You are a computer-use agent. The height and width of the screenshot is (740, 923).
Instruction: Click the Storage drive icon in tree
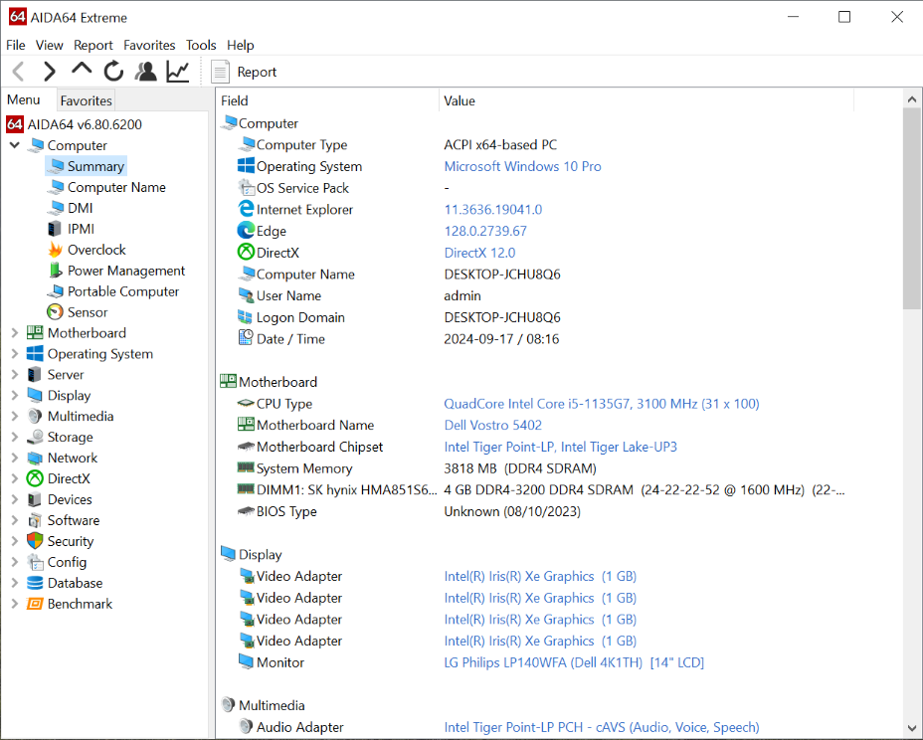tap(35, 437)
